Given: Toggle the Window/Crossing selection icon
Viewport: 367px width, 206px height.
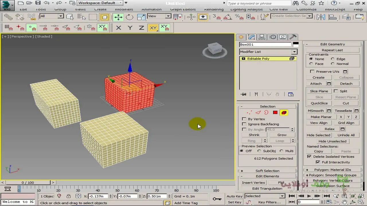Looking at the screenshot, I should 105,17.
